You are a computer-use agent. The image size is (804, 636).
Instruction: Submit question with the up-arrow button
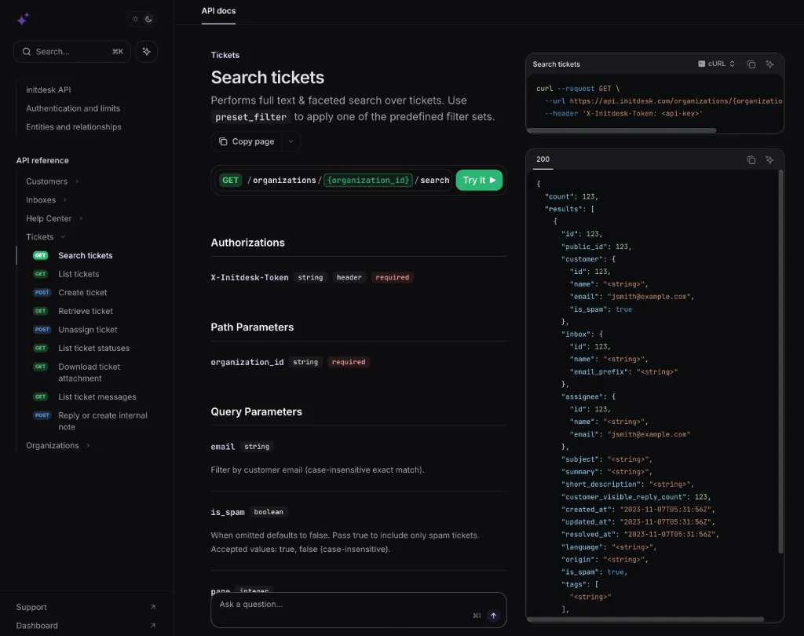pos(493,616)
